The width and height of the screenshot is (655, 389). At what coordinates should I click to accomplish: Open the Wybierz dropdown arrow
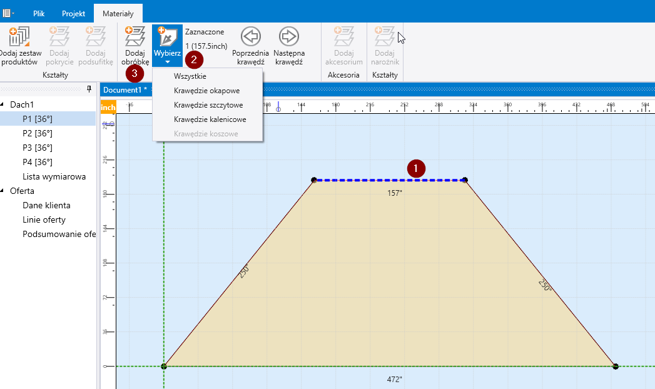168,62
